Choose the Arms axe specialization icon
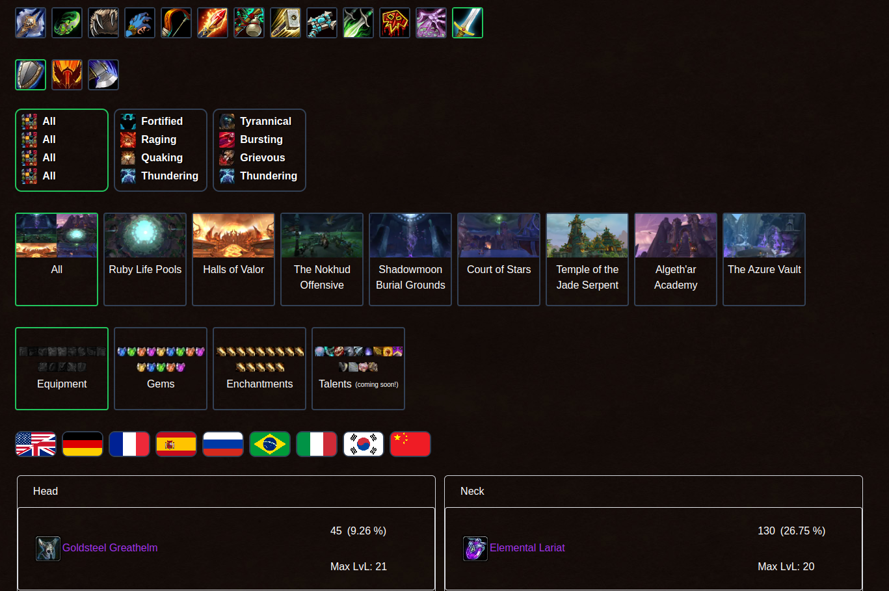 (103, 75)
